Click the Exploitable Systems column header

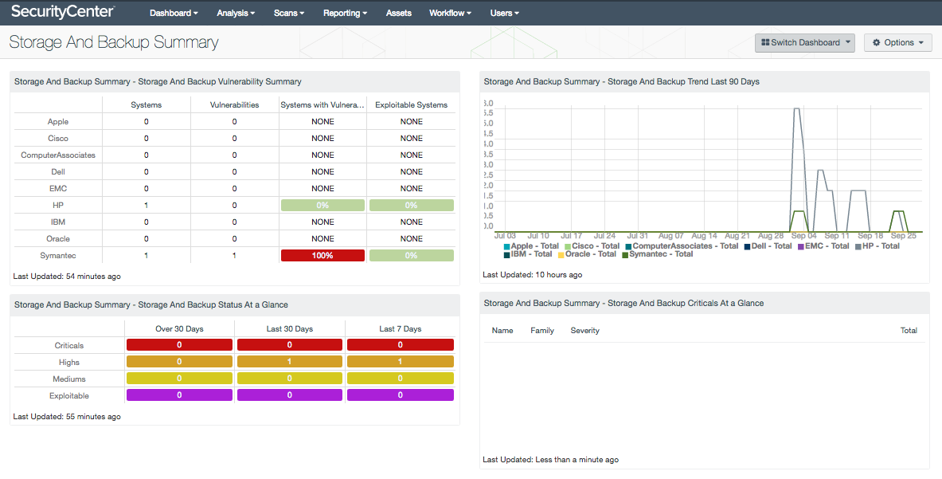click(412, 104)
